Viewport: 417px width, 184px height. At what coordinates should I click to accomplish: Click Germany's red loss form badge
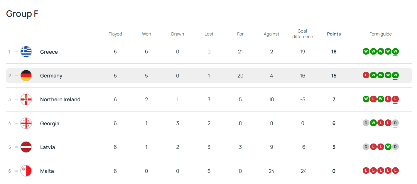click(366, 75)
